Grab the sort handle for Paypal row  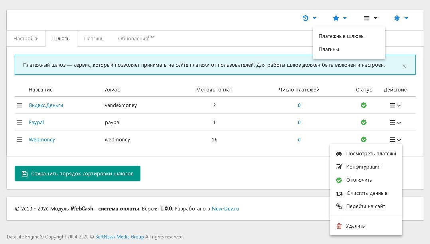(20, 123)
